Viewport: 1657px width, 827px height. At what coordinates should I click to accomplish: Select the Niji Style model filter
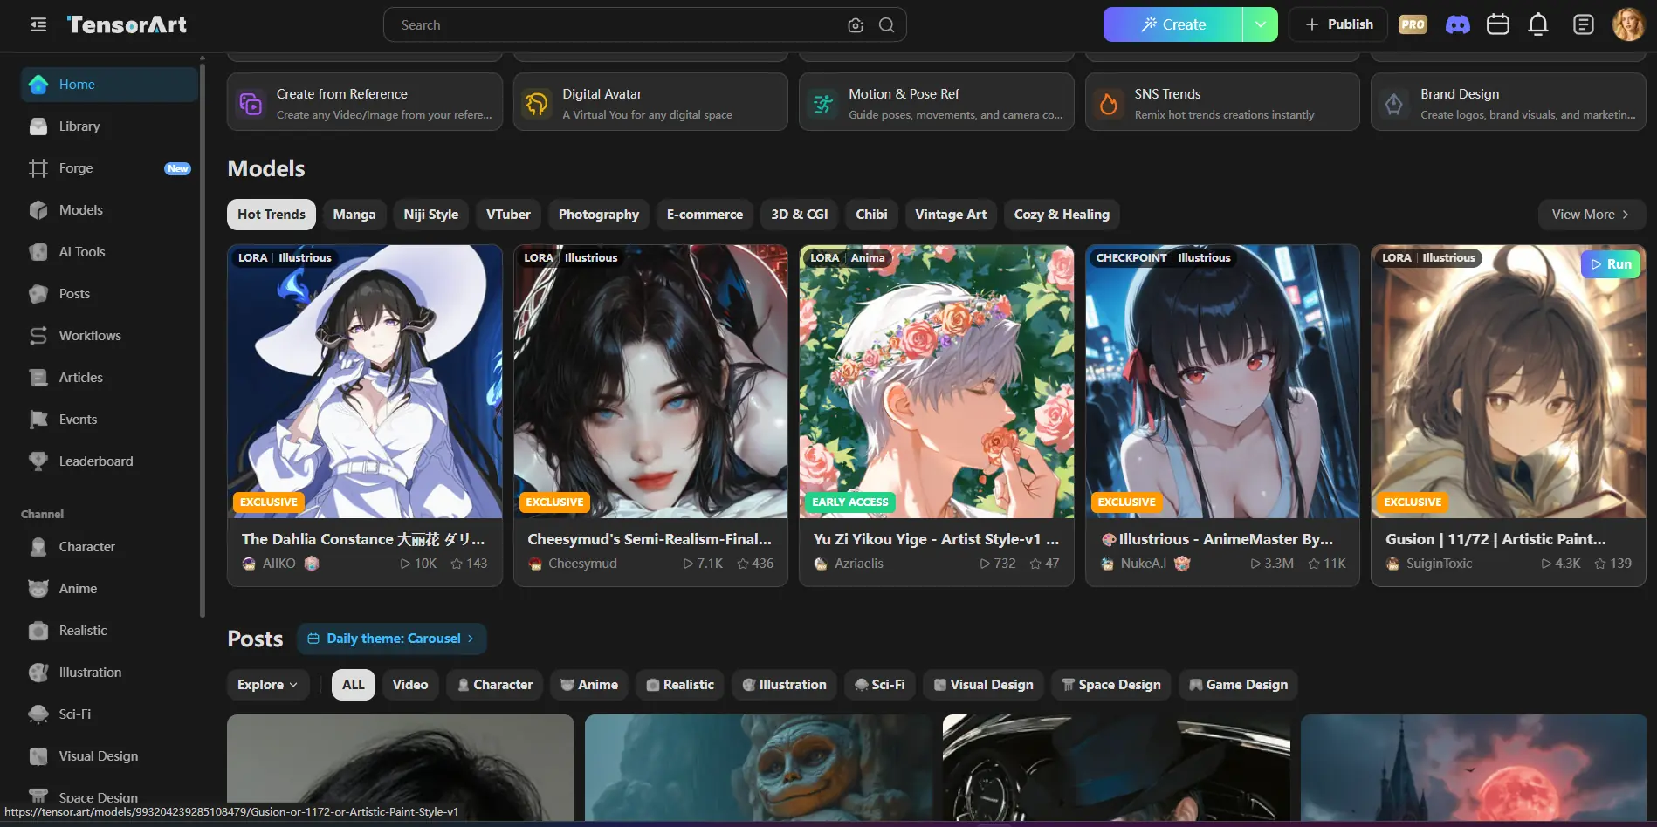(x=431, y=215)
